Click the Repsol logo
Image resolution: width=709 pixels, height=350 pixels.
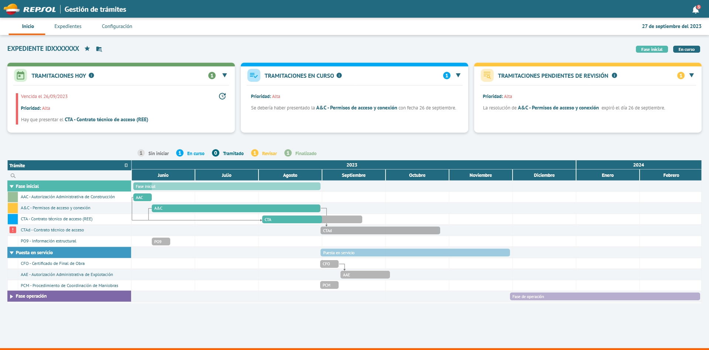click(30, 9)
